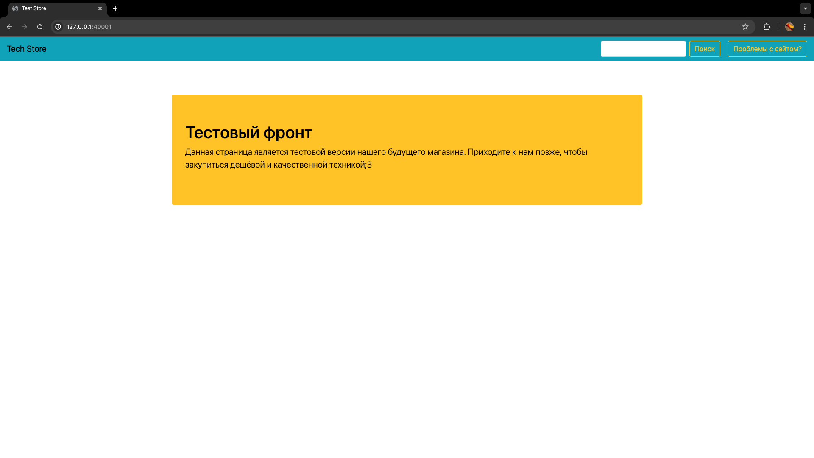The height and width of the screenshot is (458, 814).
Task: View site information icon in address bar
Action: click(x=59, y=27)
